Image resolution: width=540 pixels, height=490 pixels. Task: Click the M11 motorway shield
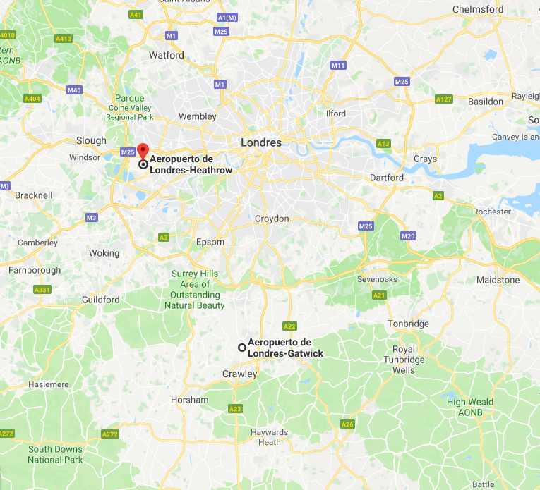point(338,66)
